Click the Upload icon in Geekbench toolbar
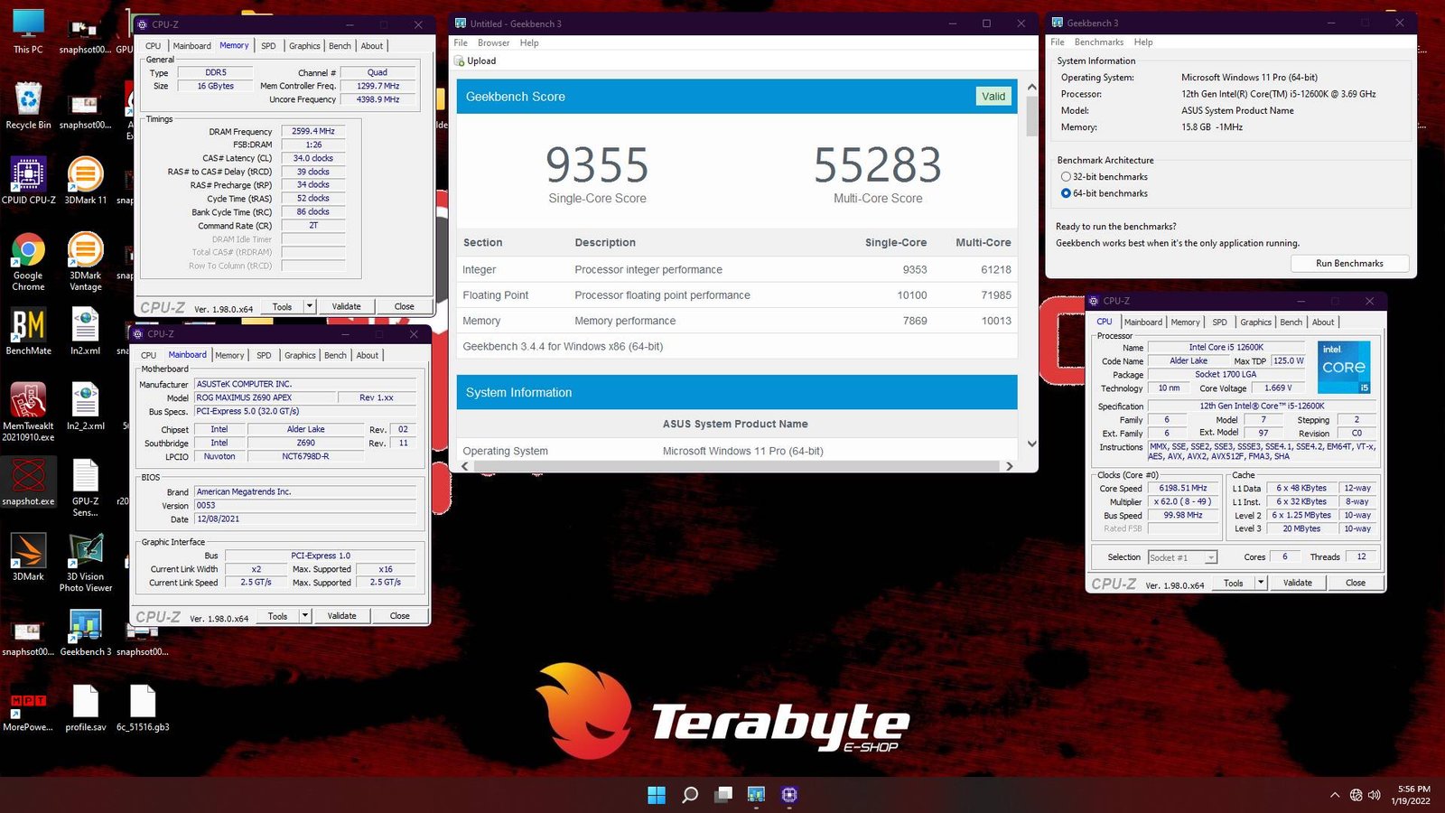This screenshot has height=813, width=1445. tap(461, 61)
